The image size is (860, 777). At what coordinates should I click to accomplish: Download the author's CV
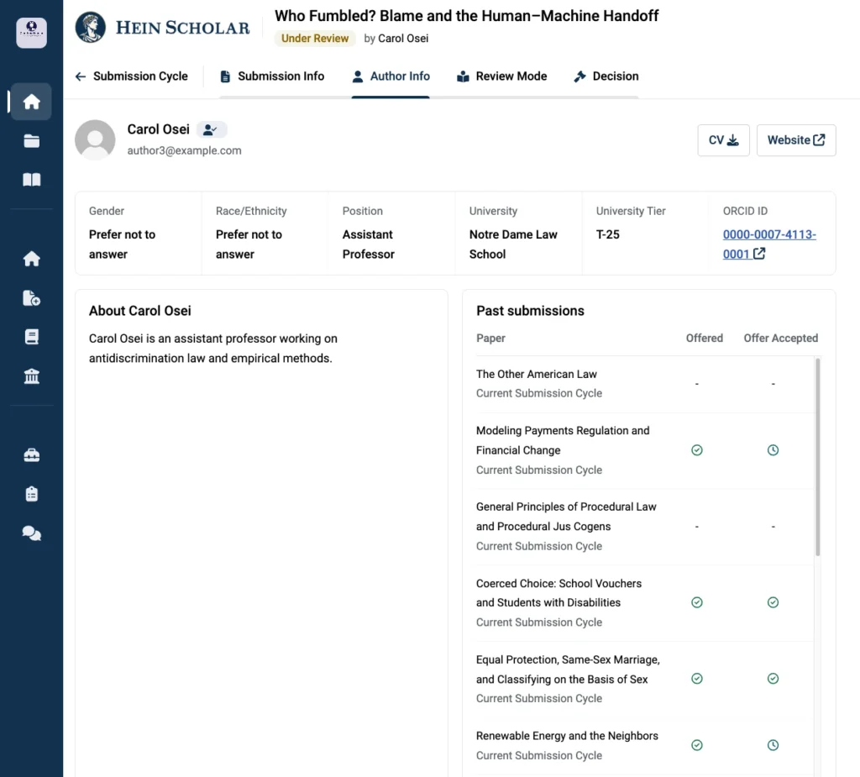point(723,140)
